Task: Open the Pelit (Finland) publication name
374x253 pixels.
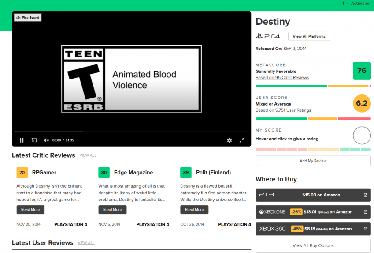Action: click(213, 172)
